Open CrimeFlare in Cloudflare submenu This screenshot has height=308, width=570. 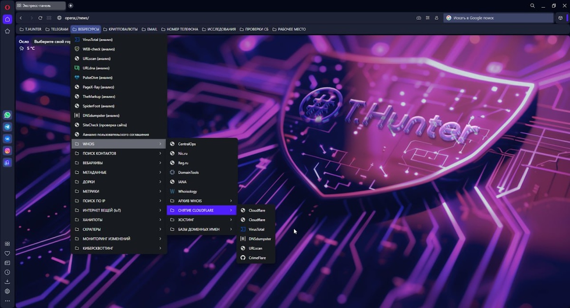click(x=256, y=258)
